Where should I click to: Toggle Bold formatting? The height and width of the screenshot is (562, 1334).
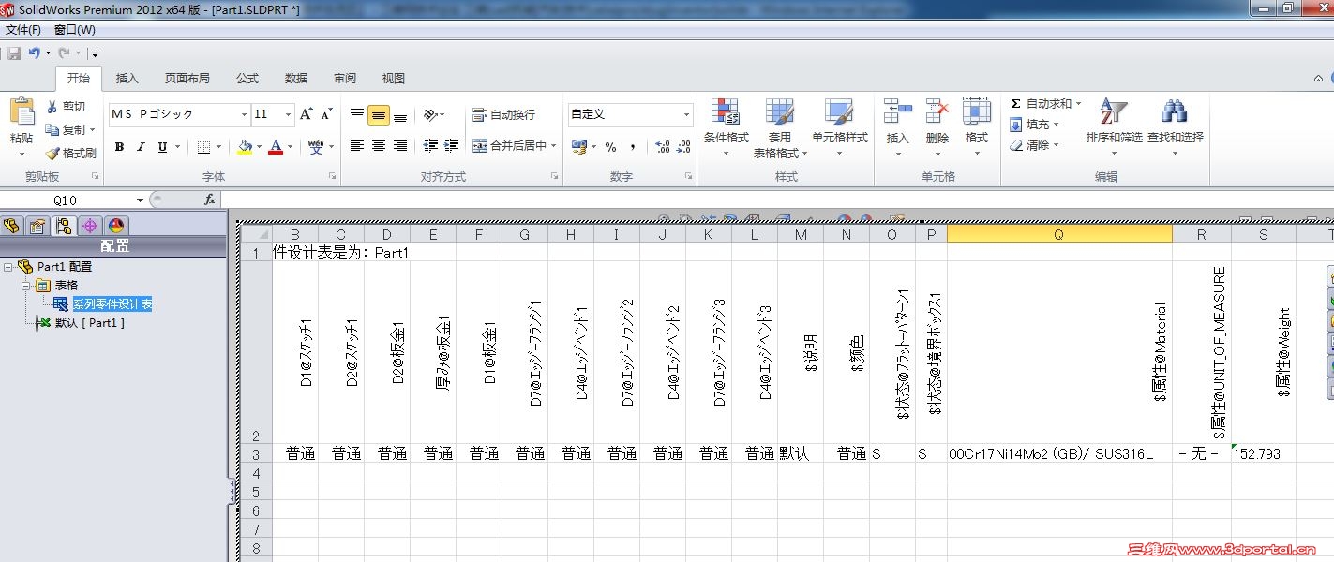click(x=119, y=147)
